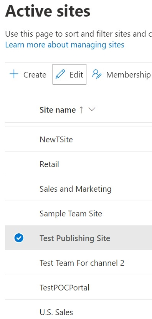This screenshot has height=319, width=152.
Task: Click the pencil icon for Edit
Action: (60, 74)
